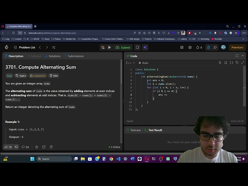Downvote the problem thumbs down
The height and width of the screenshot is (186, 248).
tap(16, 147)
